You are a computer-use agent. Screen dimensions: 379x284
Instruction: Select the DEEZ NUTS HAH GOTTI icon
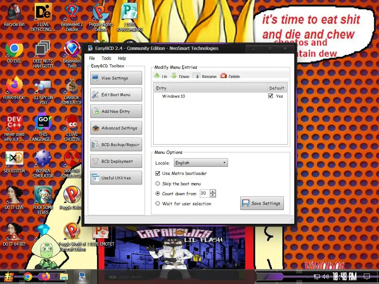pos(43,54)
